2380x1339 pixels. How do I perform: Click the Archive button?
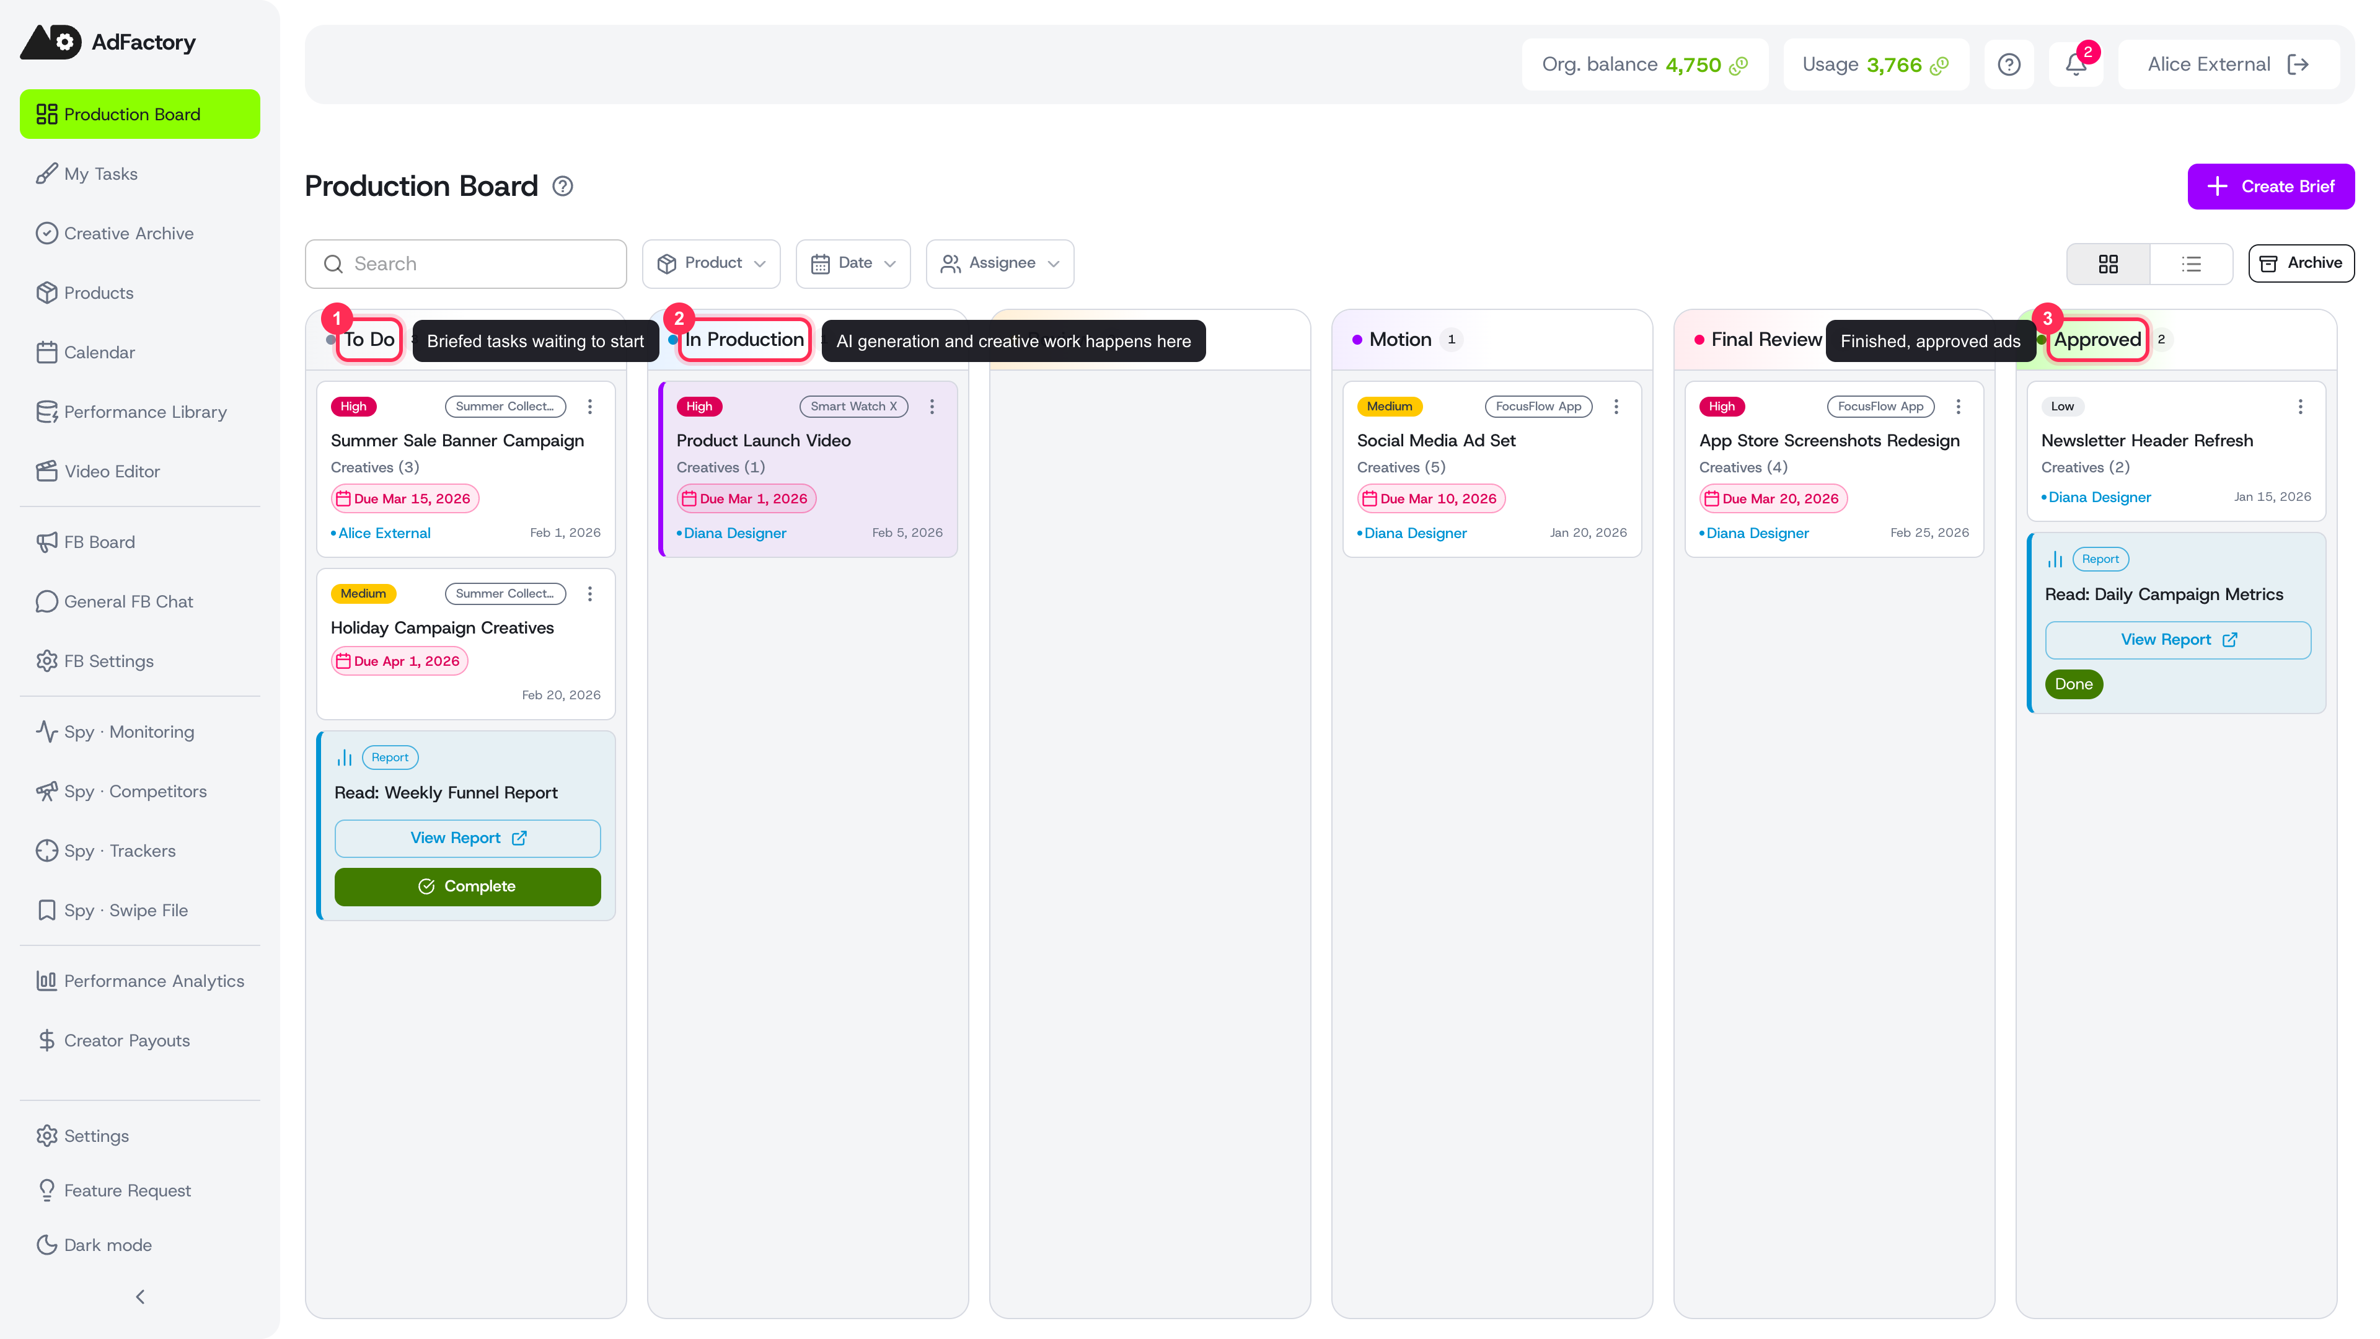[x=2301, y=263]
